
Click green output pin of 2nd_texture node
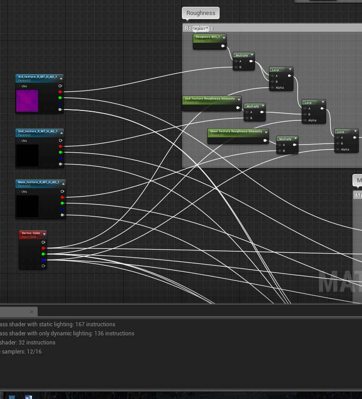[x=61, y=152]
